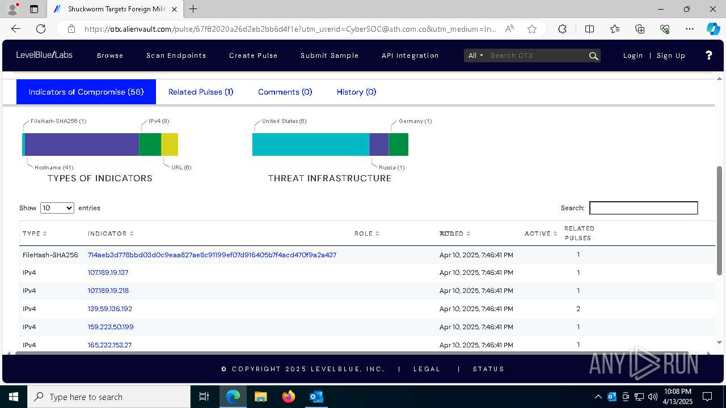Click the browser address bar URL
This screenshot has width=726, height=408.
pyautogui.click(x=291, y=29)
